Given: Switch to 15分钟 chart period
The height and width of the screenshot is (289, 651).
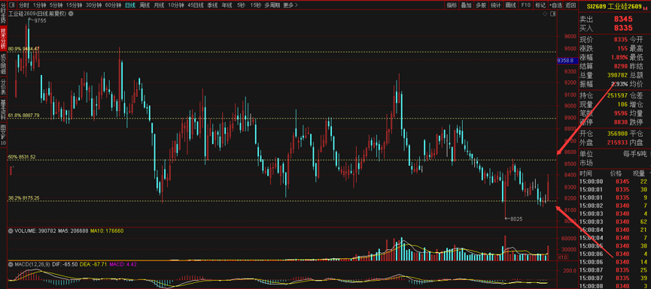Looking at the screenshot, I should (74, 5).
